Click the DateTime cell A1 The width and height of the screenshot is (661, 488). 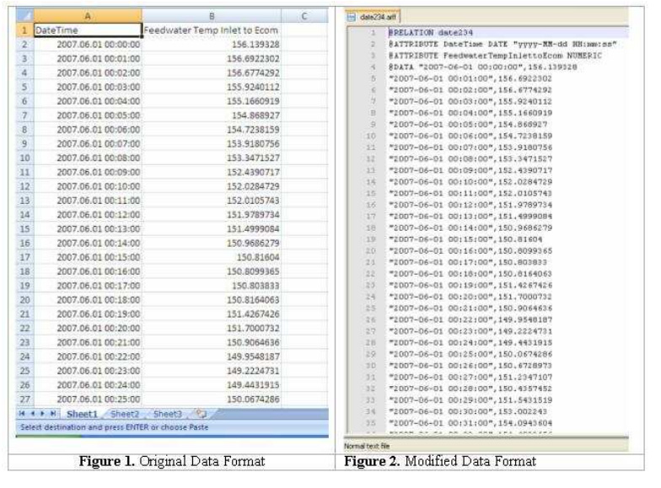[87, 30]
